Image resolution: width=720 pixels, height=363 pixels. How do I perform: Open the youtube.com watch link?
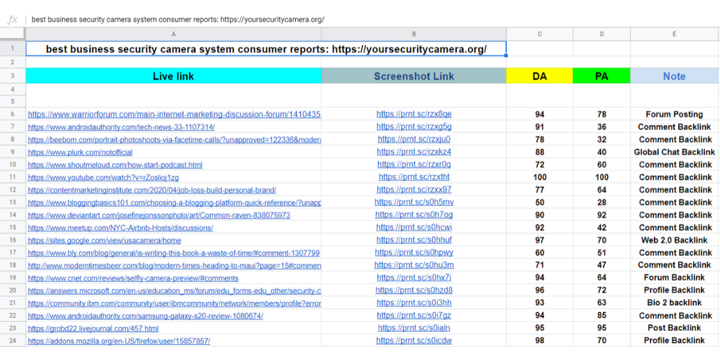click(x=103, y=177)
